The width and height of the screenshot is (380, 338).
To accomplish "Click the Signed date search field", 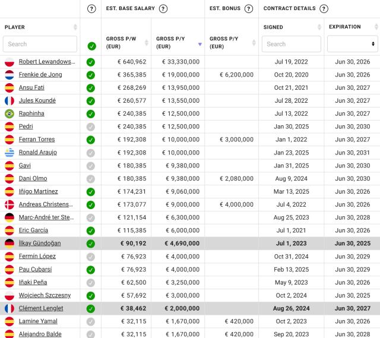I will tap(291, 44).
